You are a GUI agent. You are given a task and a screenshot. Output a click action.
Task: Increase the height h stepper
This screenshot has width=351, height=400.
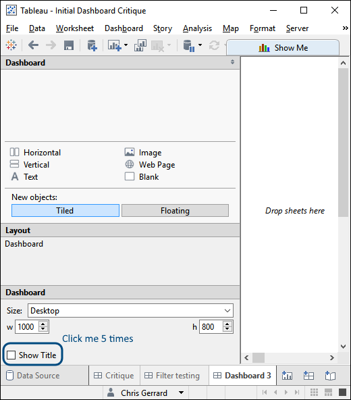[227, 324]
